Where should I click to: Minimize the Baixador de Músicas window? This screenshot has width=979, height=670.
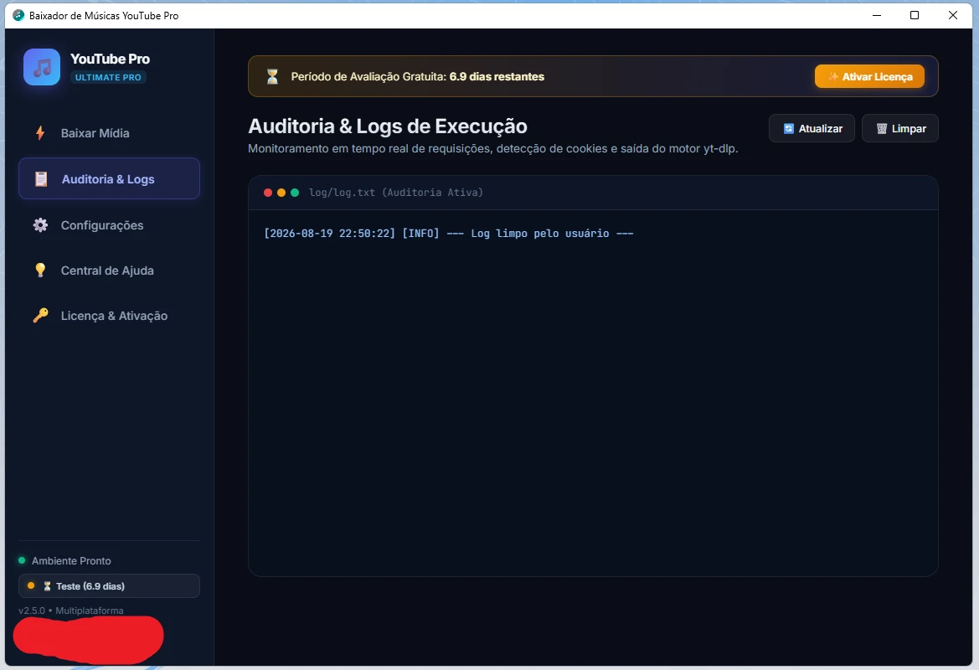[877, 16]
